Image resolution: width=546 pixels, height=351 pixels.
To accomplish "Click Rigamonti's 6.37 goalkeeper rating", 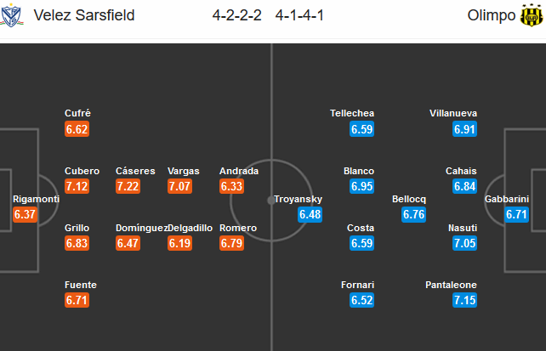I will [x=25, y=214].
